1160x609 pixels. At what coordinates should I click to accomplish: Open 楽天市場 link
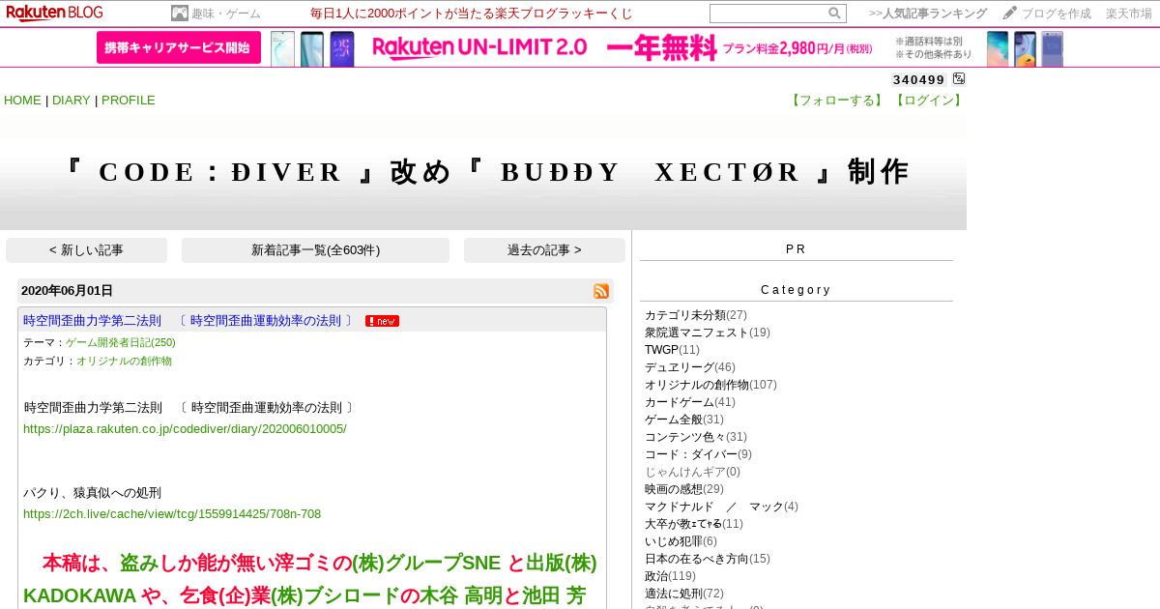1129,14
